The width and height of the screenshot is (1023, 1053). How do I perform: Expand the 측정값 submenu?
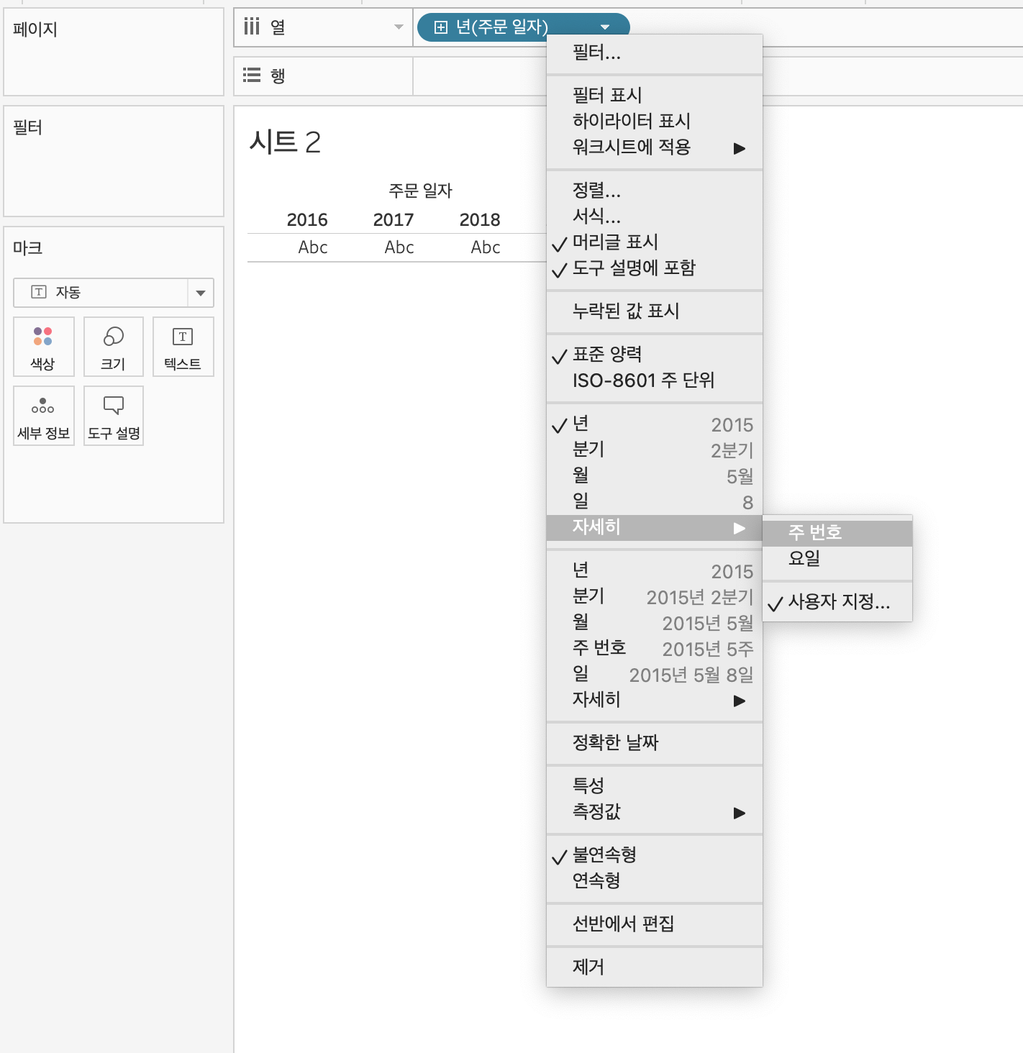click(x=655, y=812)
